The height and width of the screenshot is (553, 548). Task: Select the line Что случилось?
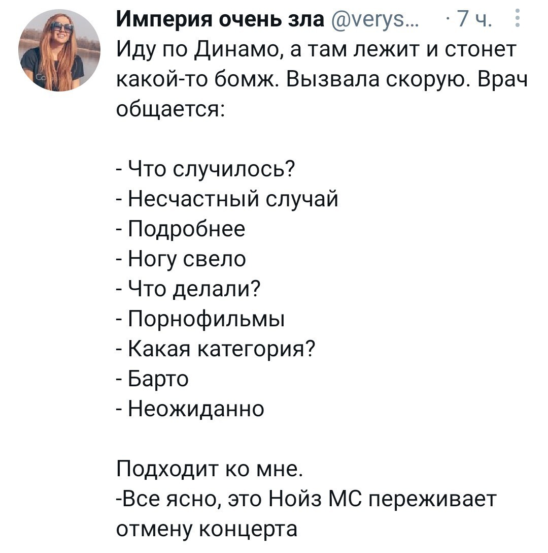tap(205, 169)
